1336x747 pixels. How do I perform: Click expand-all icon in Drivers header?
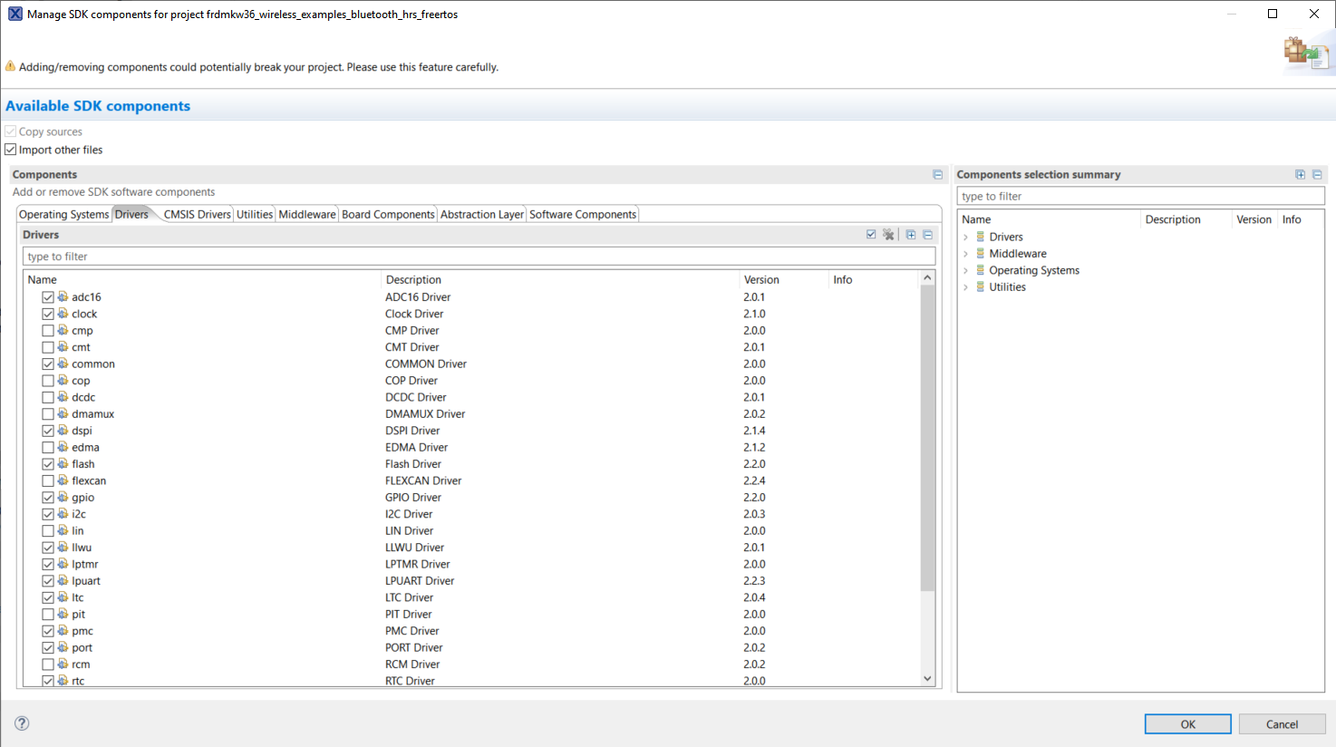point(911,235)
